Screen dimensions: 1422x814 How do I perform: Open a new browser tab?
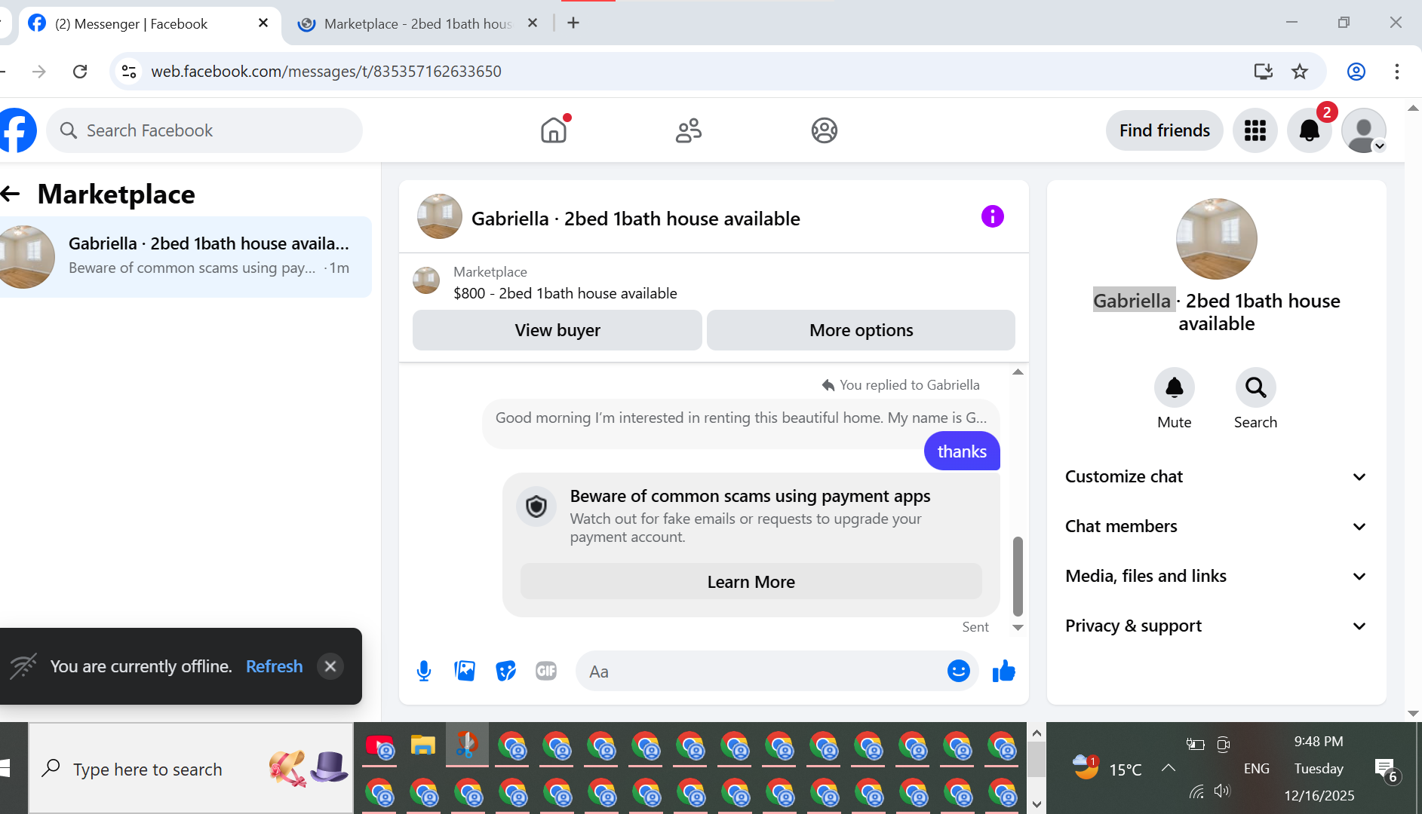[x=573, y=23]
